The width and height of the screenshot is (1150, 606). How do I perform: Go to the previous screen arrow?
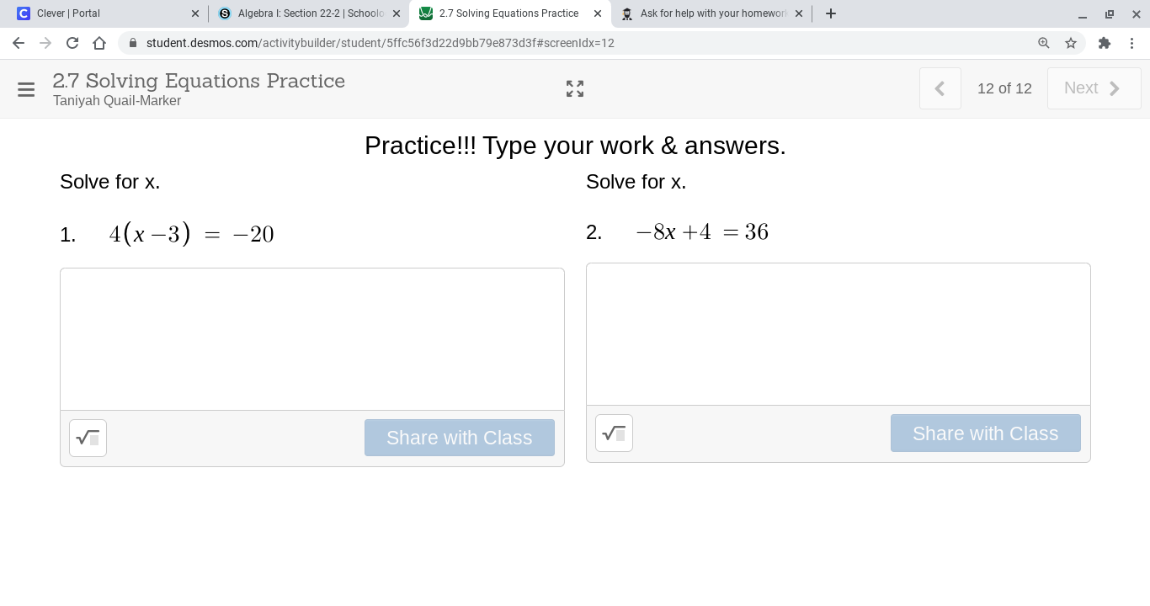[940, 88]
